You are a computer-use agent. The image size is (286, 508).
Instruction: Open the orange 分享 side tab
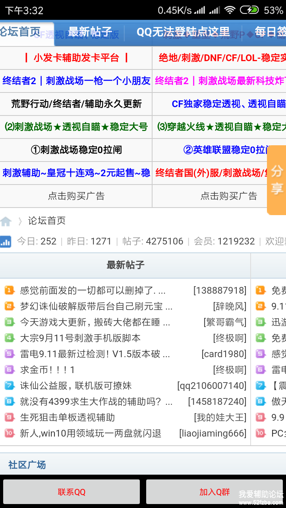[x=276, y=180]
